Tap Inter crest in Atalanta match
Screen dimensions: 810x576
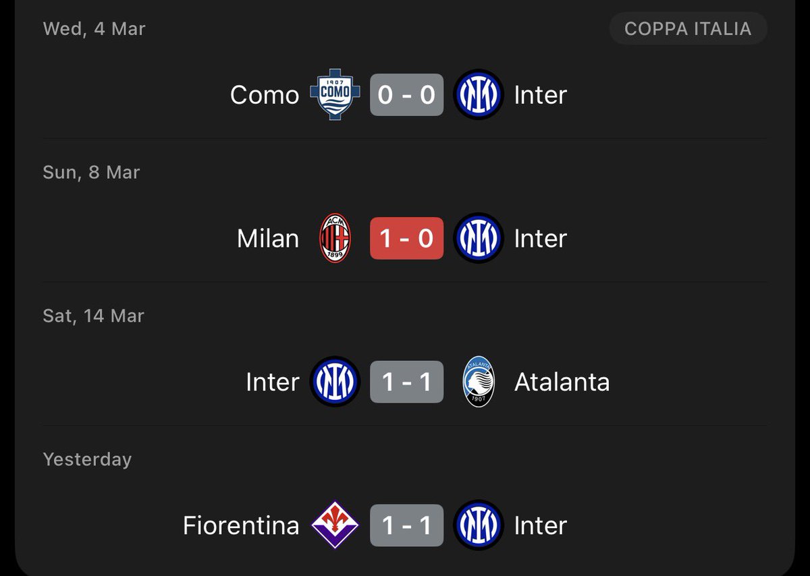click(335, 382)
